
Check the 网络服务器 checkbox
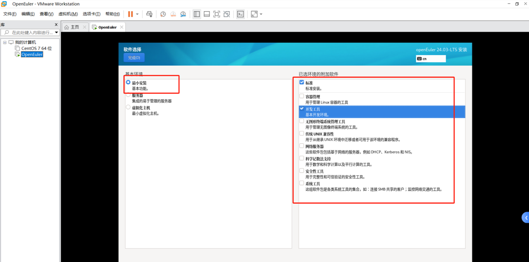(302, 146)
